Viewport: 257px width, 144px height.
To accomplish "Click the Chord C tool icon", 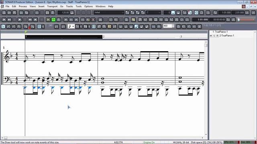I will pyautogui.click(x=184, y=26).
